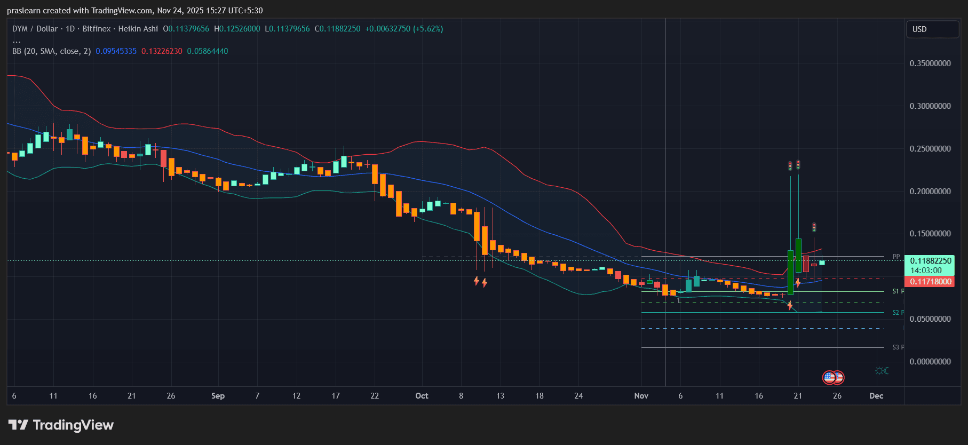Image resolution: width=968 pixels, height=445 pixels.
Task: Select the S3 pivot level label
Action: pos(897,347)
